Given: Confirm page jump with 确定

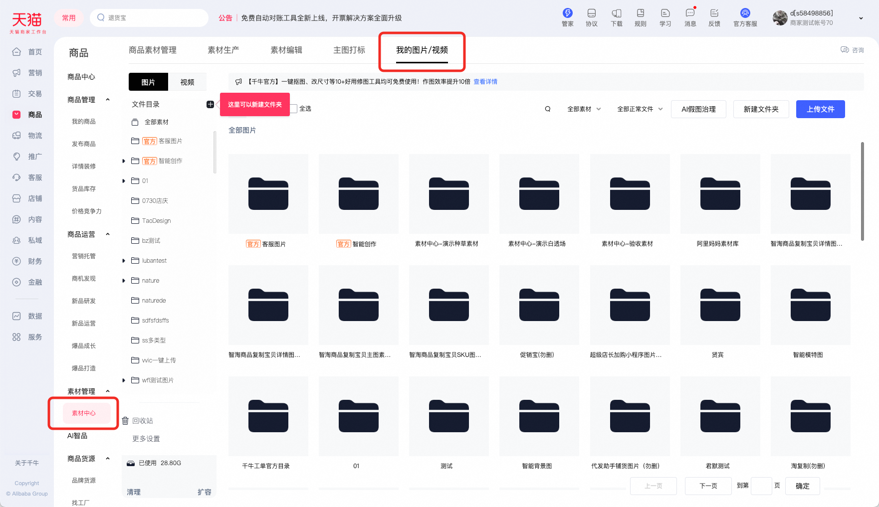Looking at the screenshot, I should point(803,486).
